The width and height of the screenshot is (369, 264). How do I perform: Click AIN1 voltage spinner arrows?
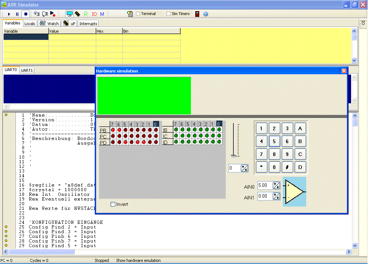276,196
